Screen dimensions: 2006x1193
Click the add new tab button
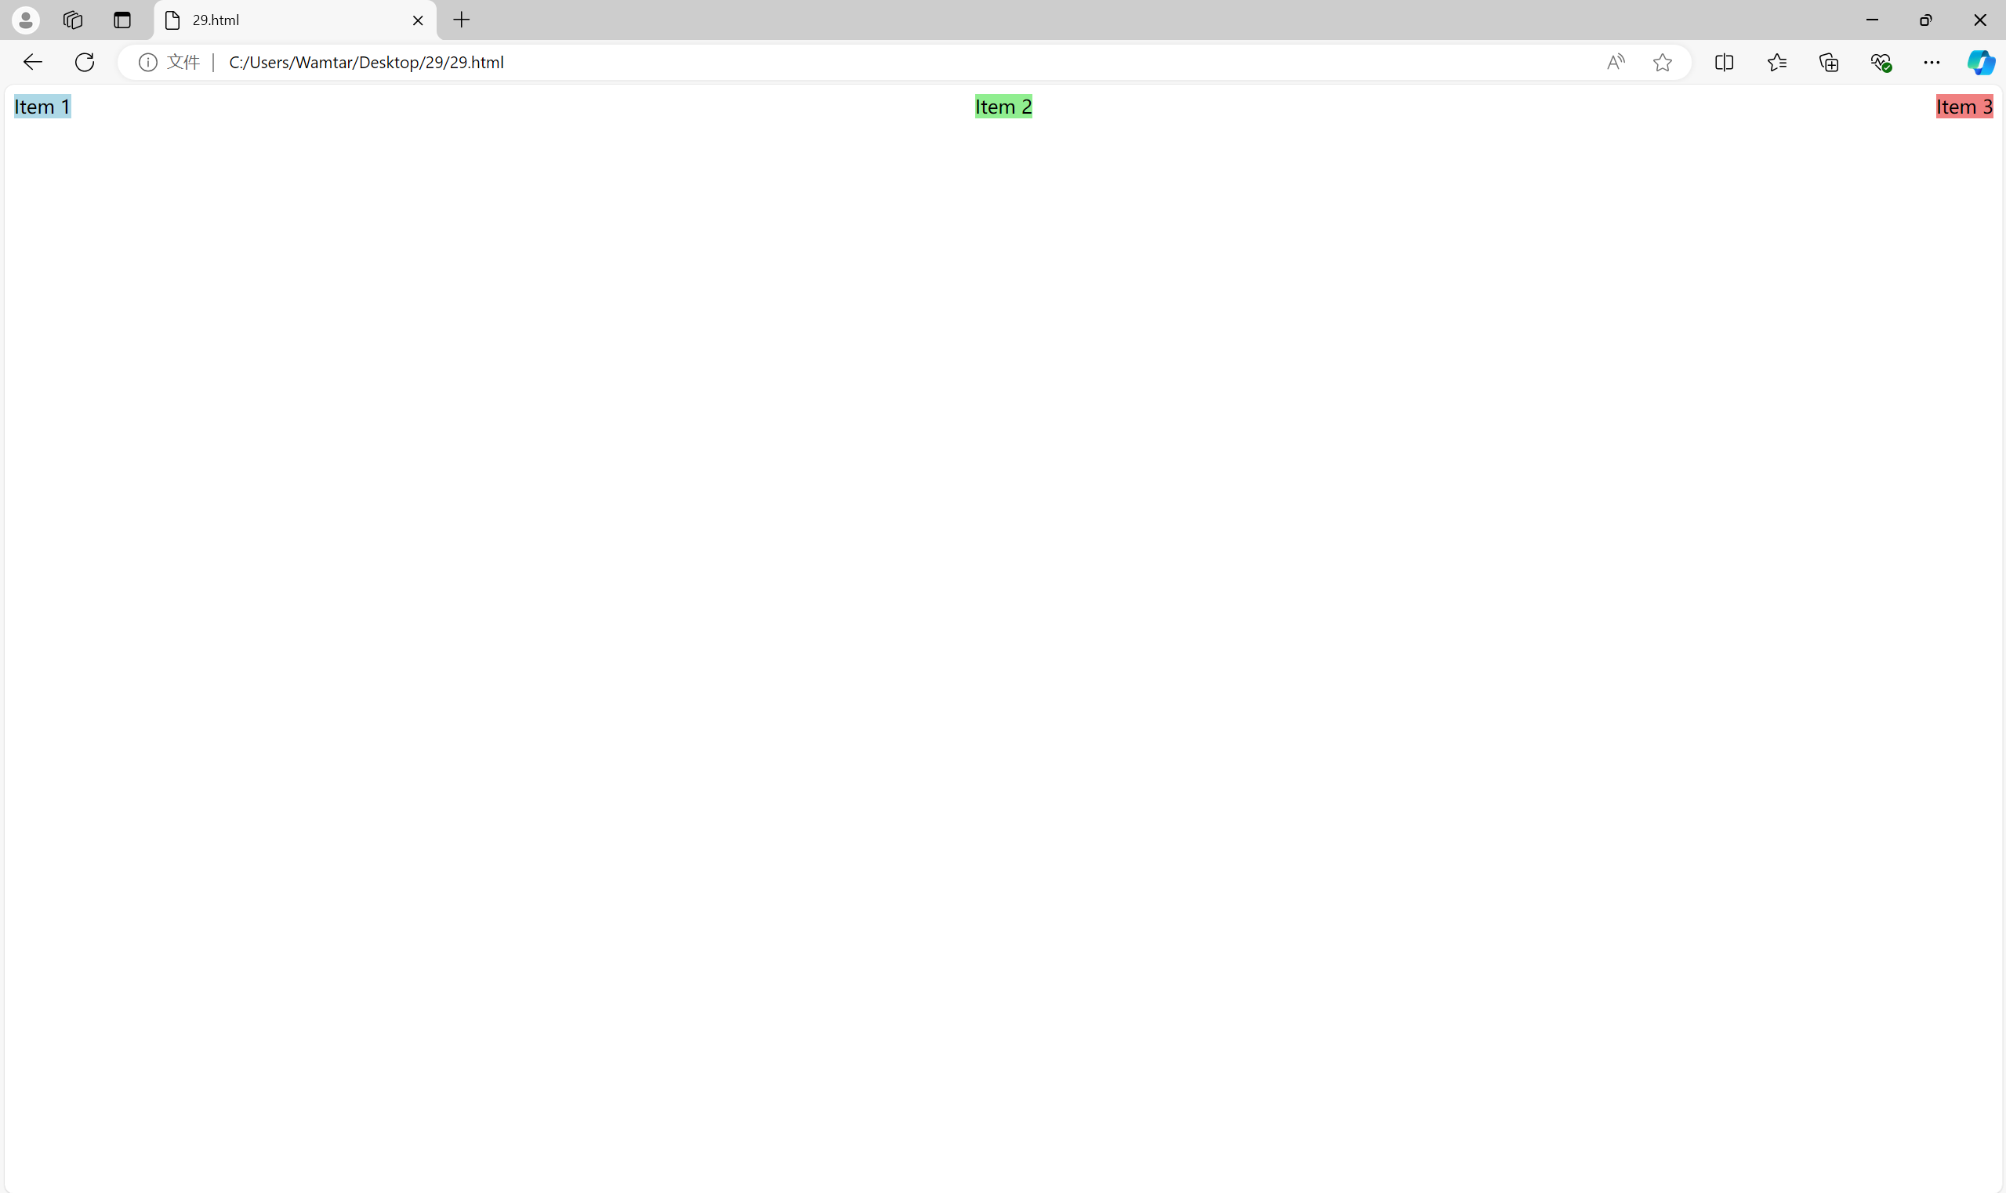(x=460, y=19)
